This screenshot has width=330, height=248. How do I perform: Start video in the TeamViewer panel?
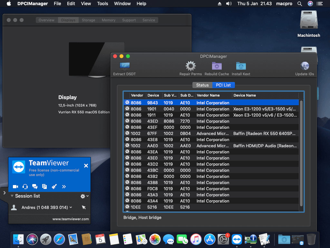point(15,186)
